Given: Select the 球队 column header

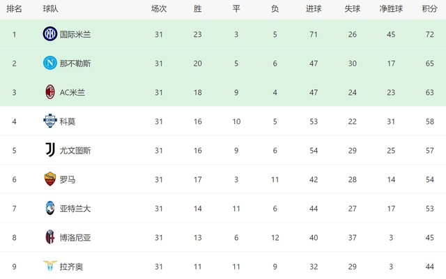Looking at the screenshot, I should click(x=50, y=9).
